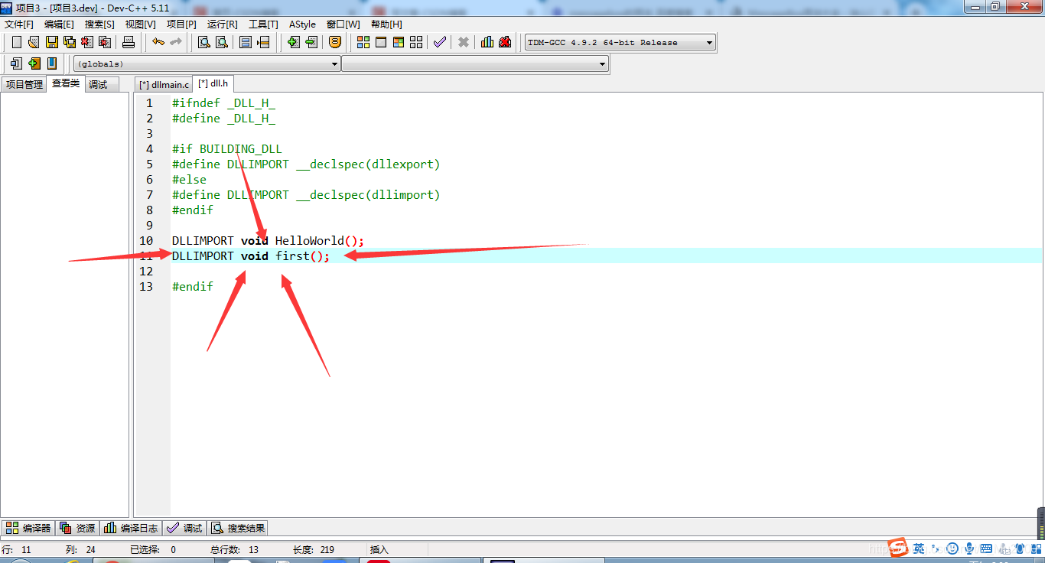Open the 文件[F] menu
The height and width of the screenshot is (563, 1045).
click(x=19, y=24)
